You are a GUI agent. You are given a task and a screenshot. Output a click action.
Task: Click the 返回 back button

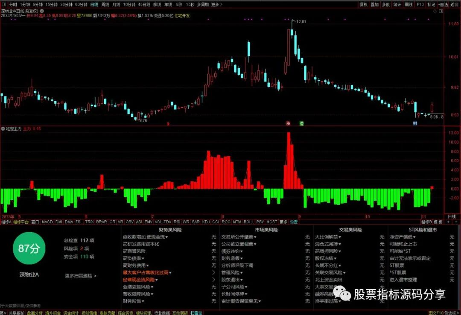pyautogui.click(x=455, y=4)
